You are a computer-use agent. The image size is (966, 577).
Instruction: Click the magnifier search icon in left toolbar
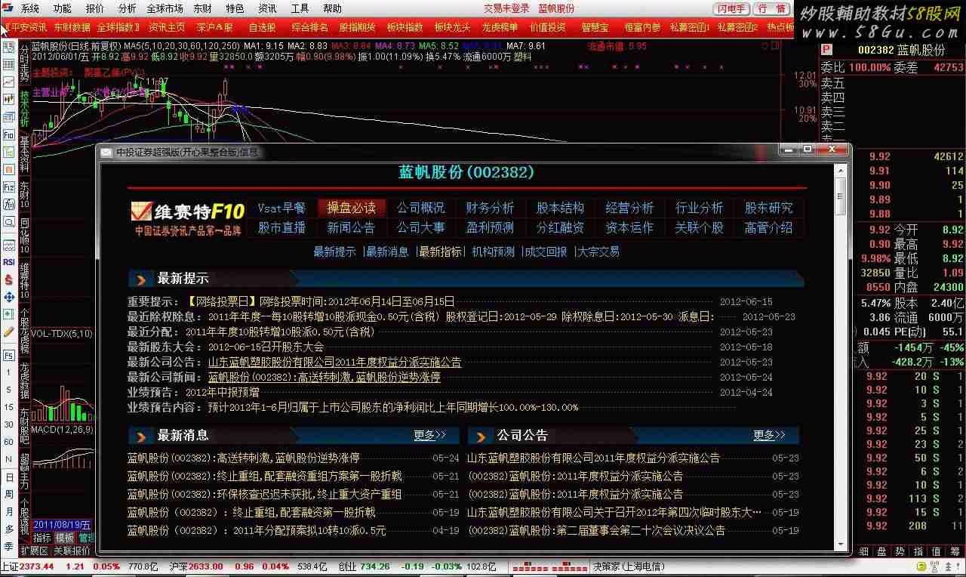(9, 222)
